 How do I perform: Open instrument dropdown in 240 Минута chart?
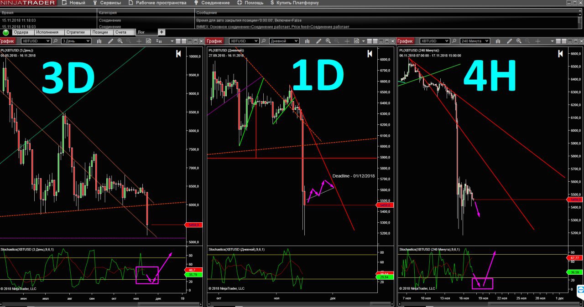(x=434, y=41)
